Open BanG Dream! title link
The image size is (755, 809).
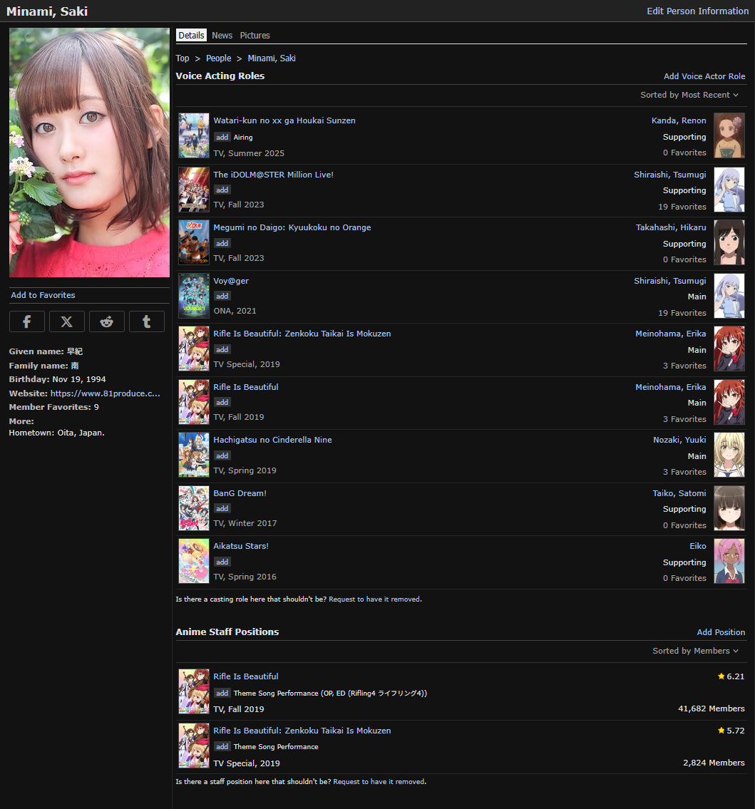tap(240, 493)
